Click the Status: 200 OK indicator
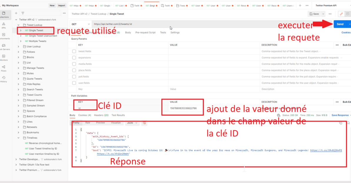 (290, 115)
